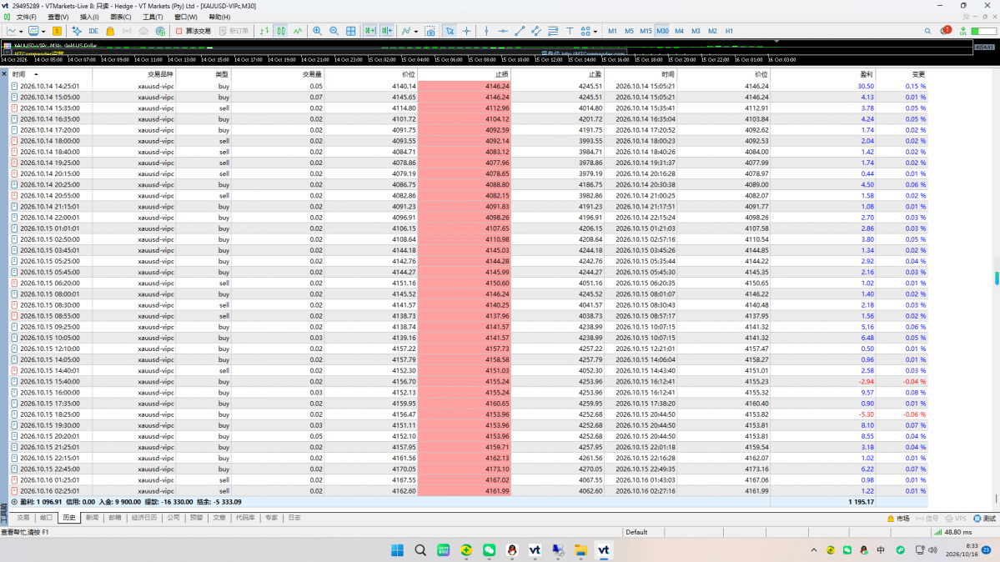Open the 文件(F) menu
Image resolution: width=1000 pixels, height=562 pixels.
(26, 18)
